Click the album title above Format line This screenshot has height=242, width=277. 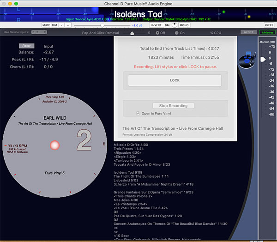pyautogui.click(x=173, y=128)
